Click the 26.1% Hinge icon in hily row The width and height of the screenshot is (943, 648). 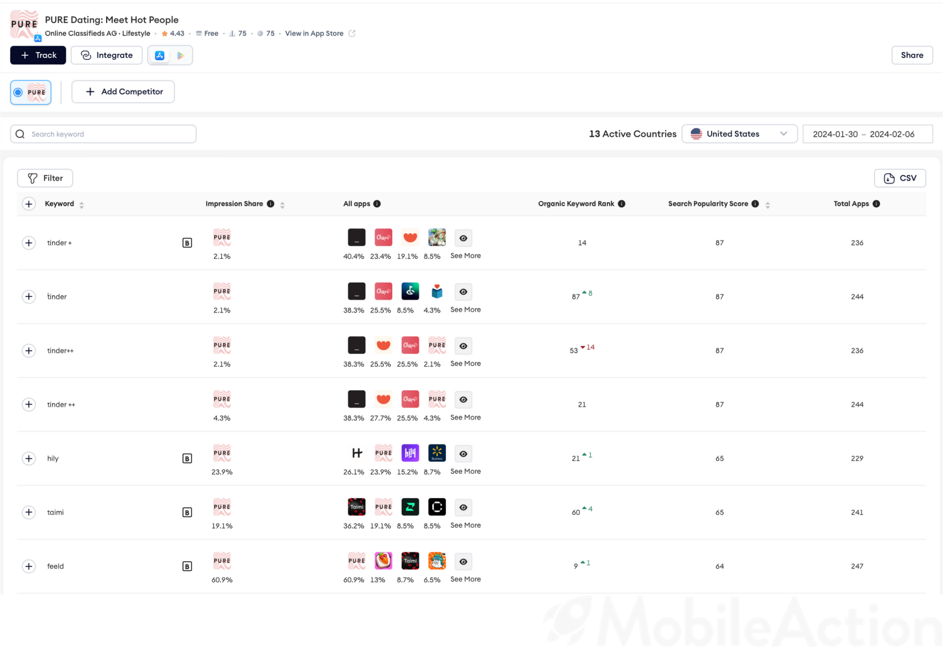[357, 453]
